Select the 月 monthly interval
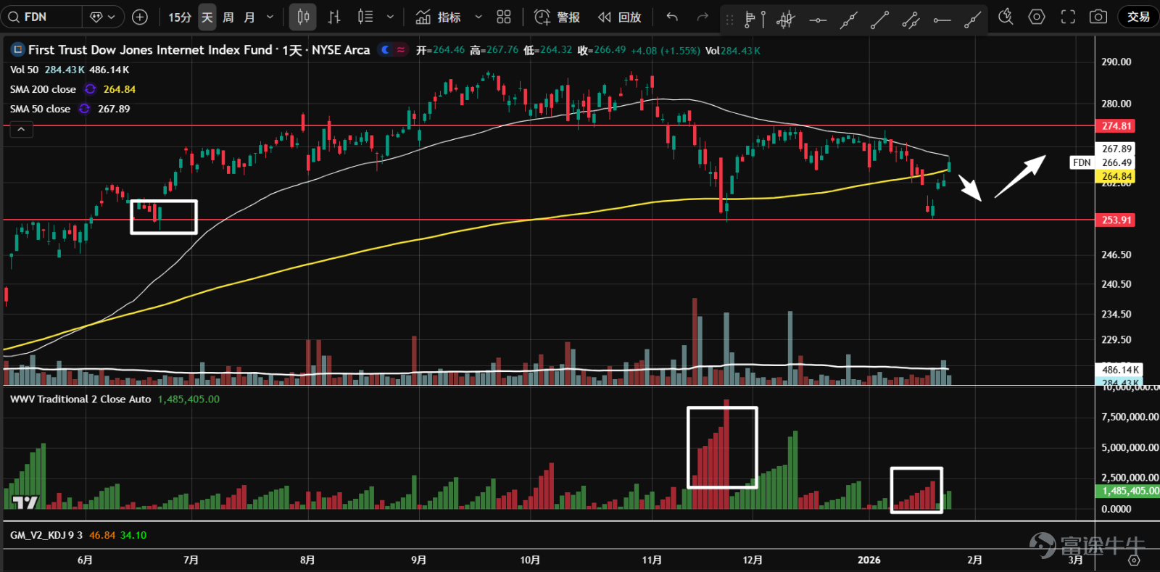The height and width of the screenshot is (572, 1160). click(x=249, y=17)
